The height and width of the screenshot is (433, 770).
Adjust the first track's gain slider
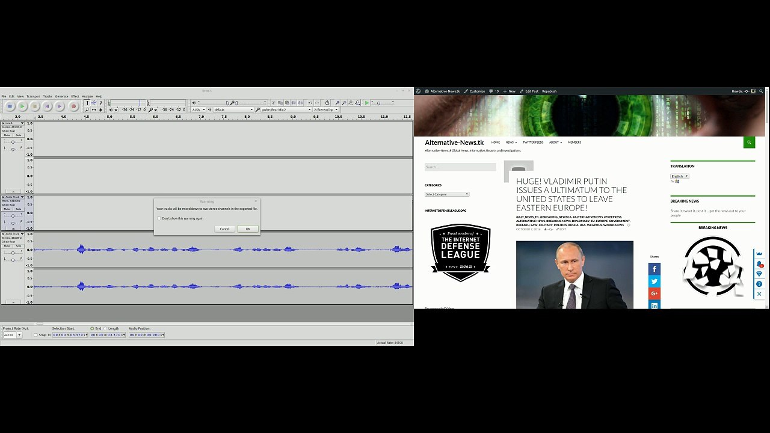pos(13,142)
